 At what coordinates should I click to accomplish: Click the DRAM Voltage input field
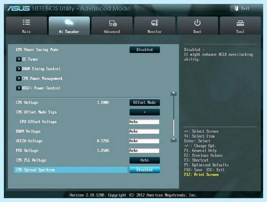tap(144, 132)
